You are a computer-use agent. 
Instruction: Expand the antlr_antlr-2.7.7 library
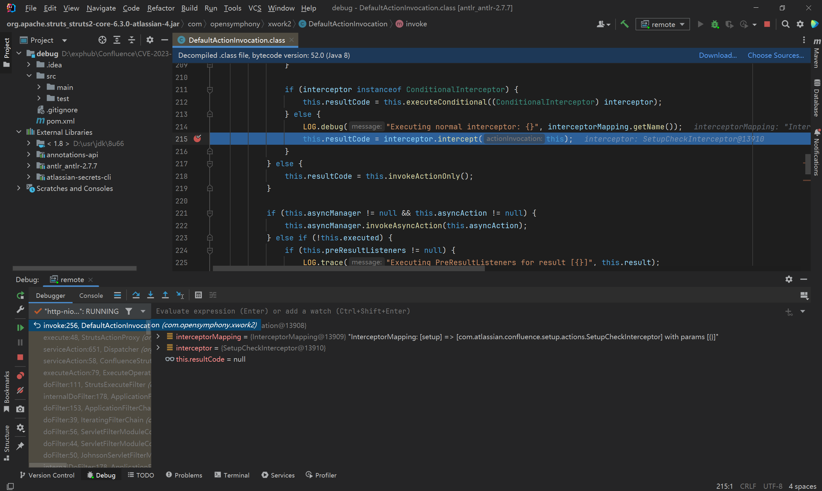29,166
